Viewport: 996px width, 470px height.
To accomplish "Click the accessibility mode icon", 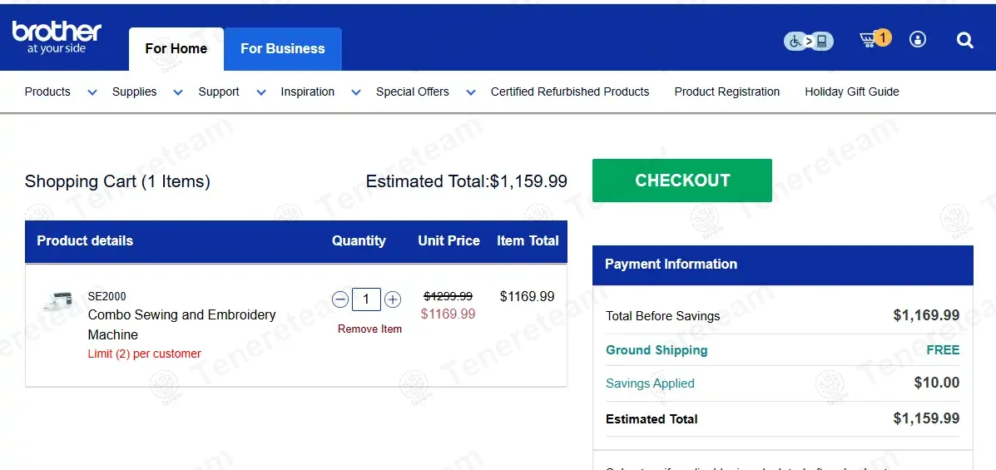I will click(x=808, y=40).
